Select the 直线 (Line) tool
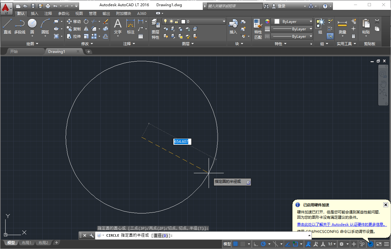The image size is (391, 249). tap(7, 26)
